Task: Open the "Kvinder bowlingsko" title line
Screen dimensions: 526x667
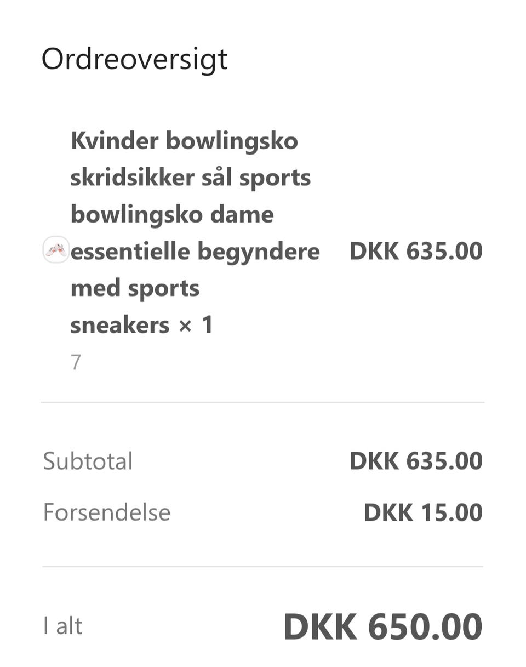Action: 184,141
